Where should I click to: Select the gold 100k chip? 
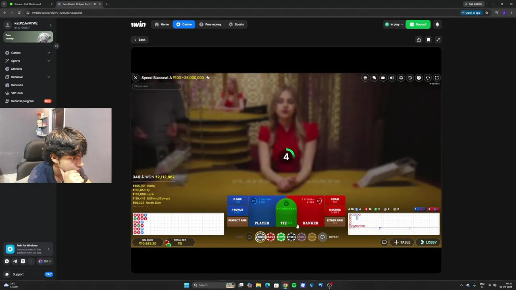[312, 237]
